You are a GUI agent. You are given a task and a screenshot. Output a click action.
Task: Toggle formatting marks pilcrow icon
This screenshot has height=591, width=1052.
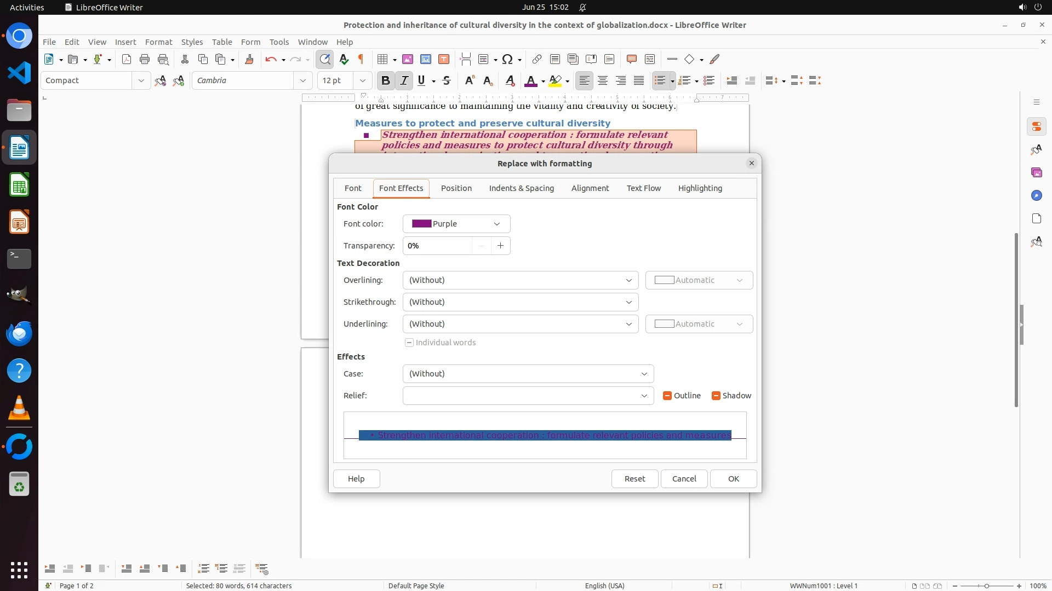[x=361, y=59]
